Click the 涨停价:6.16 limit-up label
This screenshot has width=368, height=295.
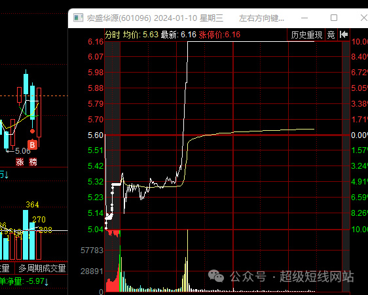pyautogui.click(x=219, y=35)
